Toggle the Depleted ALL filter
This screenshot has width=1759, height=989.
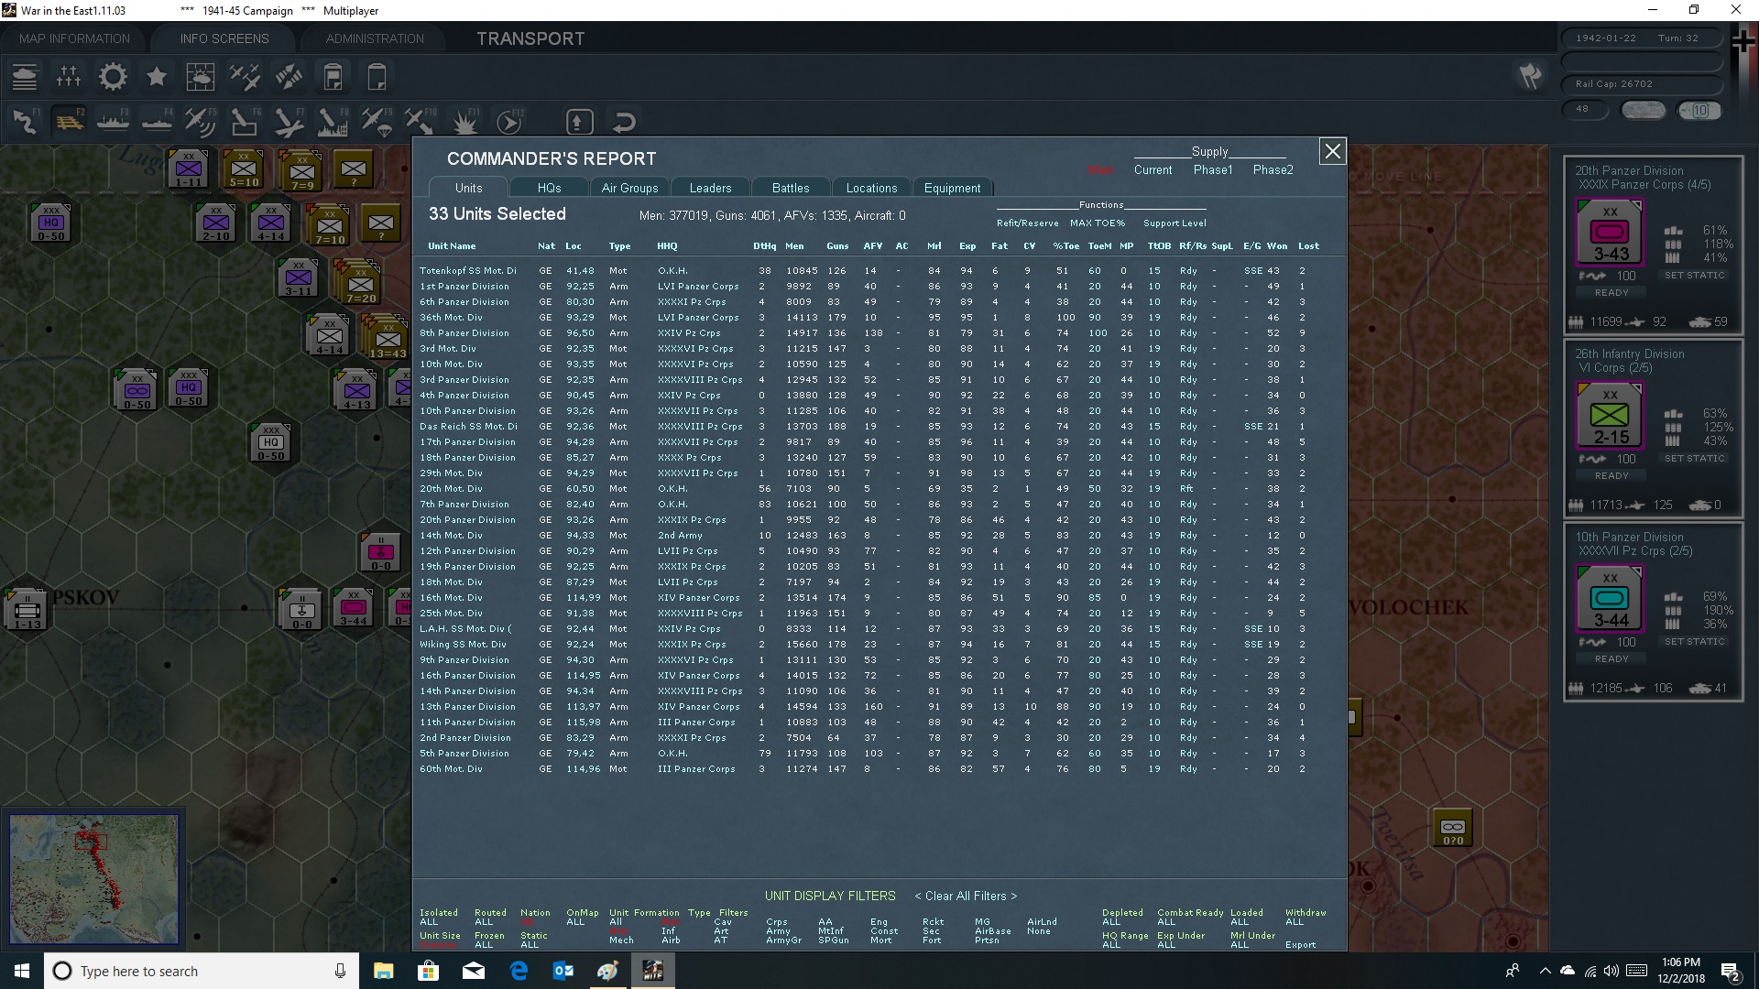pyautogui.click(x=1110, y=921)
